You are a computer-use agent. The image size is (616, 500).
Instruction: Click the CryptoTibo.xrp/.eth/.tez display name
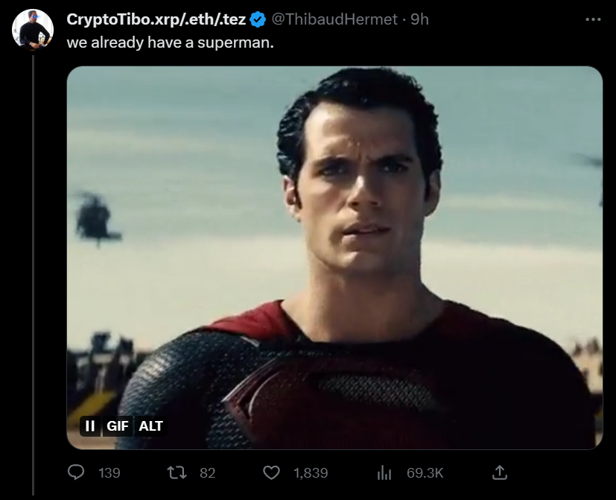[156, 19]
